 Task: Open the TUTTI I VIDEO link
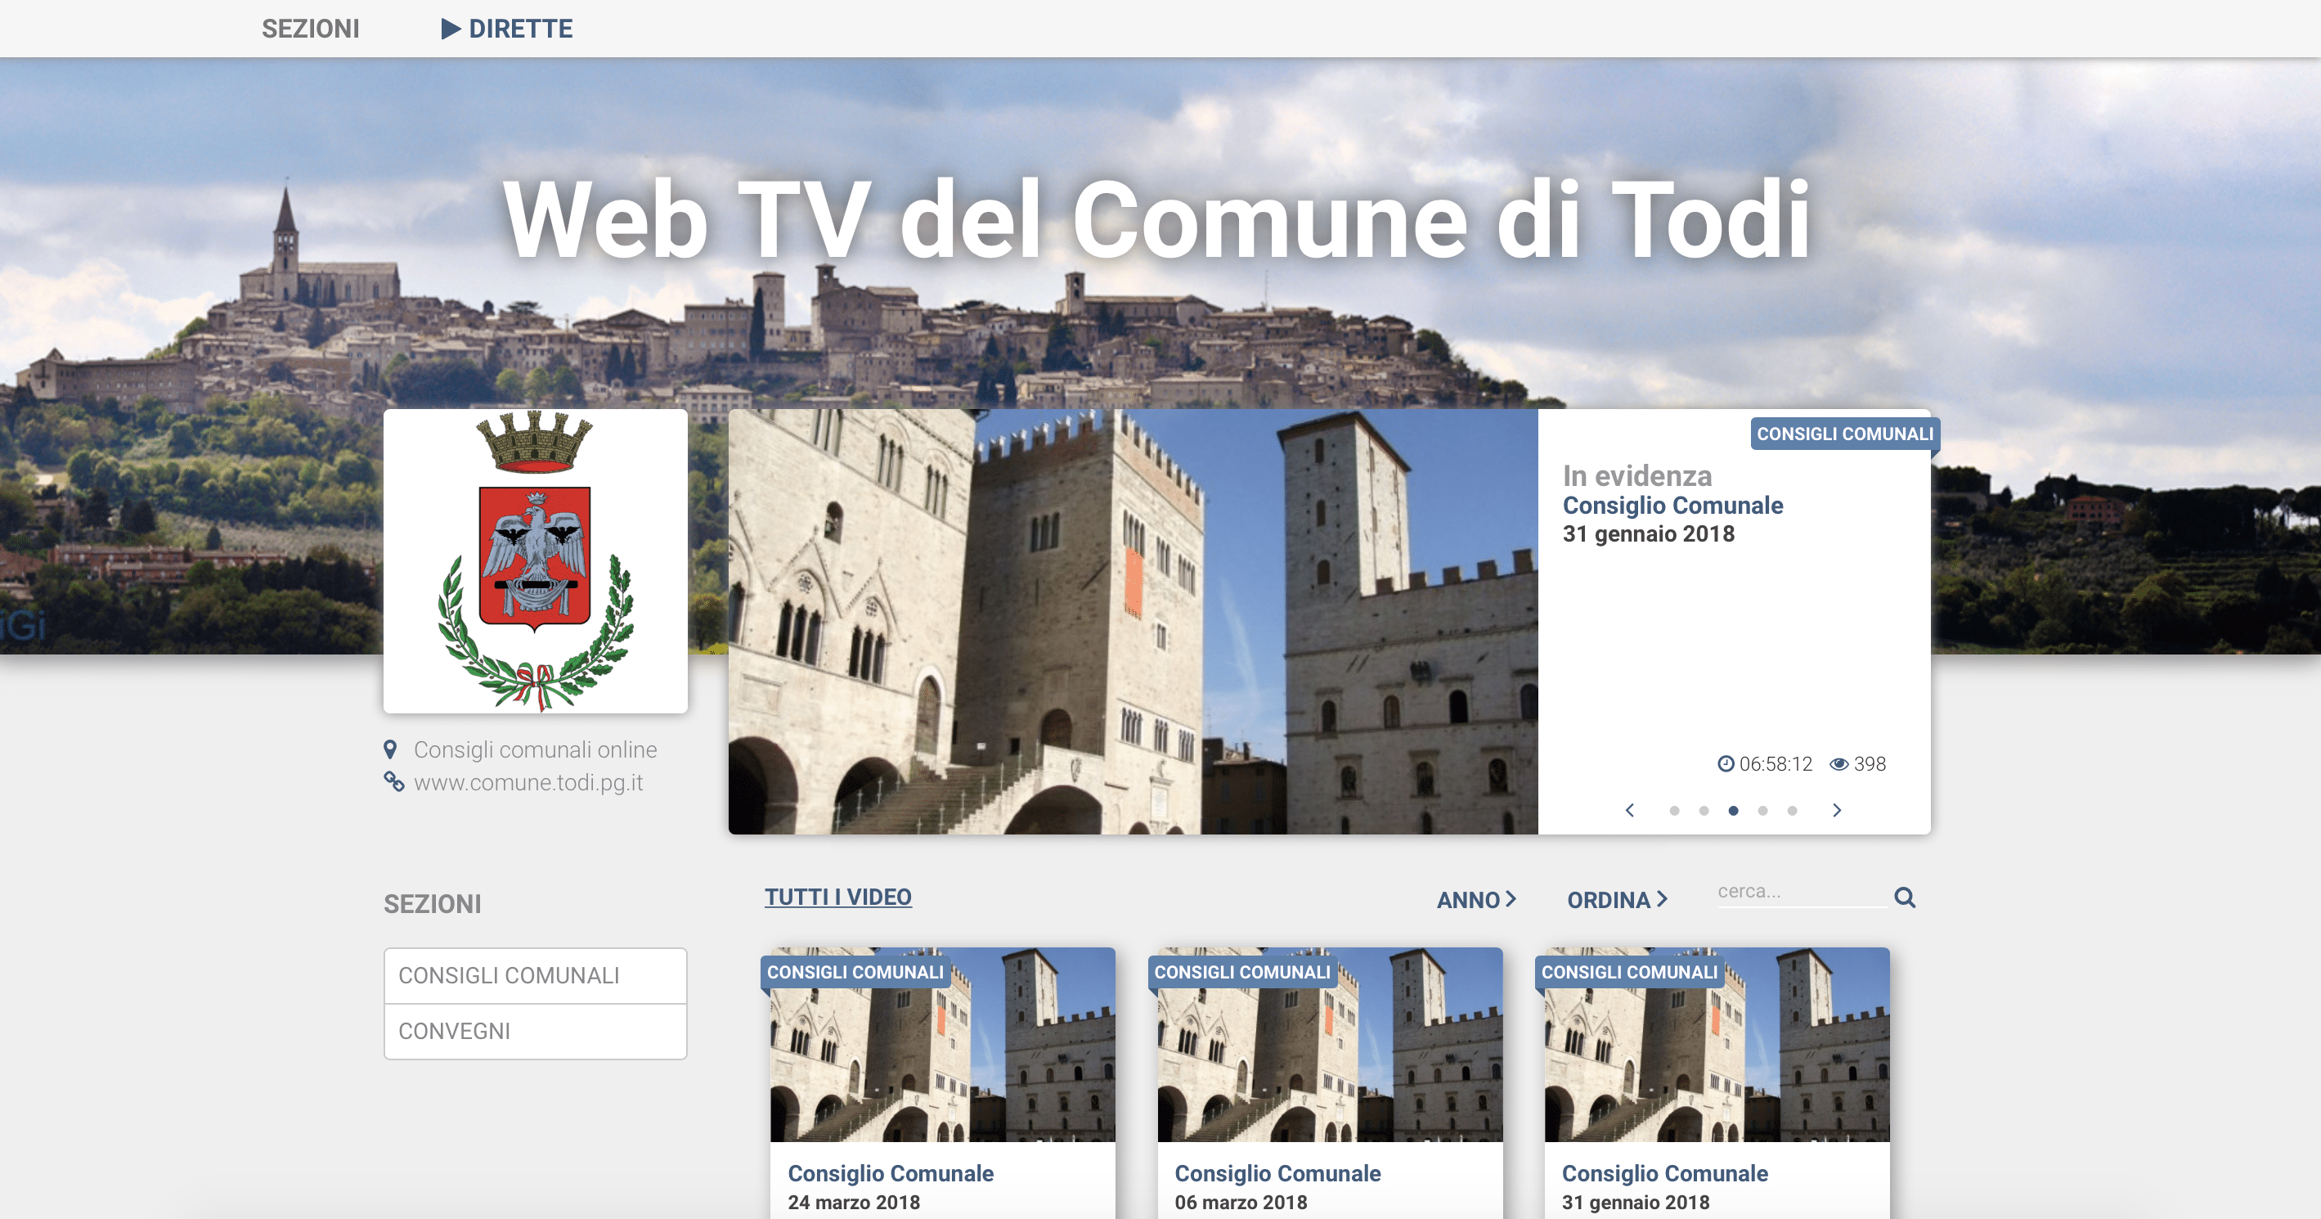(837, 896)
